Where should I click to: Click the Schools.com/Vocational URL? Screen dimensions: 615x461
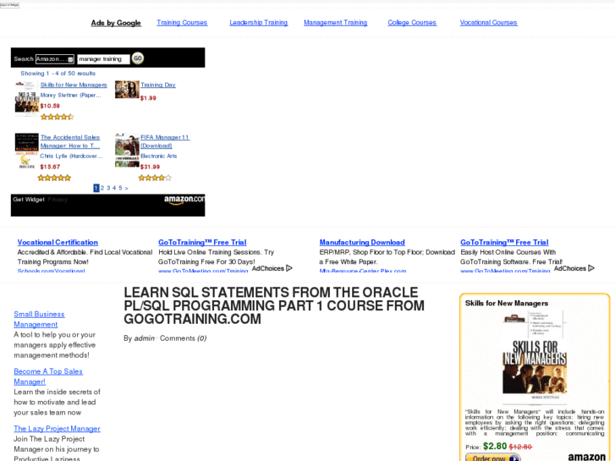[51, 271]
